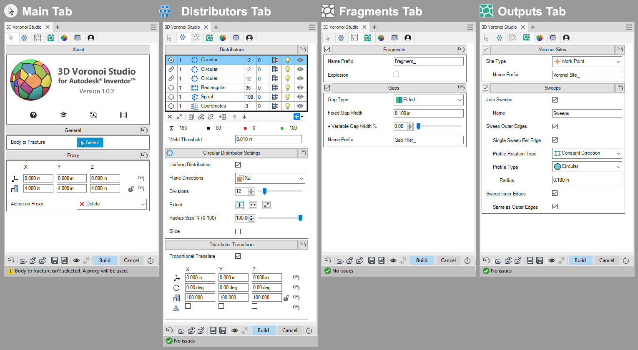
Task: Toggle the Gaps section checkbox in Fragments panel
Action: (327, 88)
